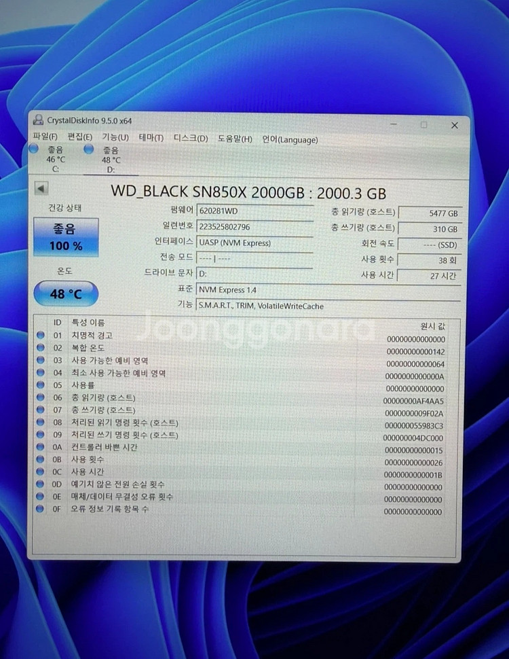Click the total host writes value 310 GB

[430, 229]
